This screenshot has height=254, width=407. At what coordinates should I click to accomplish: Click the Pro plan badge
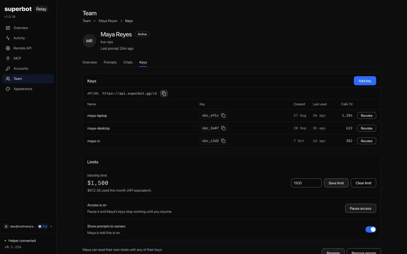(43, 226)
